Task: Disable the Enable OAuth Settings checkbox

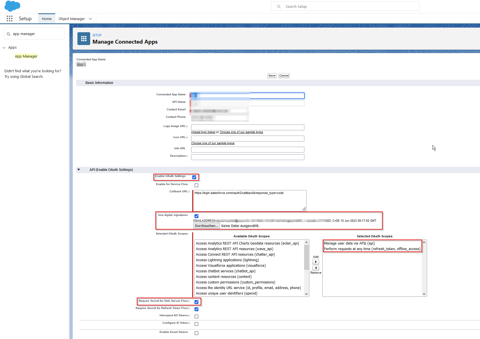Action: 194,177
